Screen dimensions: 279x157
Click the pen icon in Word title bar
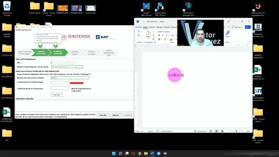(x=228, y=21)
